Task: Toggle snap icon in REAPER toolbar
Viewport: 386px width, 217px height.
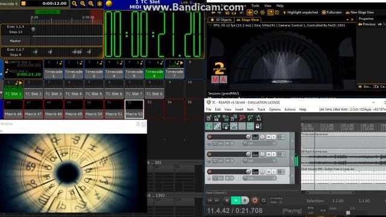Action: pos(250,126)
